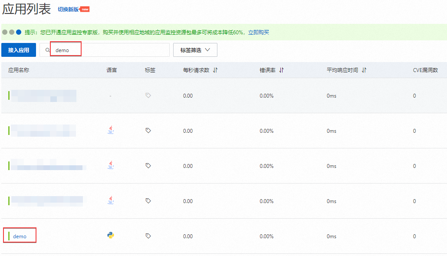Click the blue carousel dot in the banner
Image resolution: width=447 pixels, height=256 pixels.
click(19, 32)
